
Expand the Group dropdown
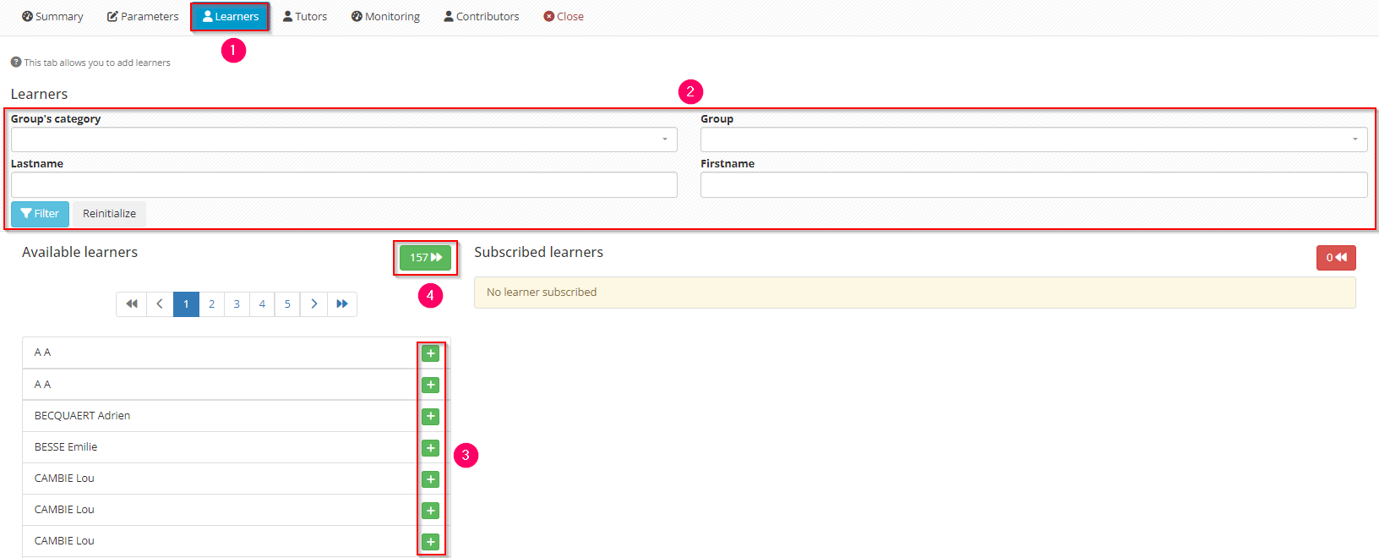(1033, 139)
